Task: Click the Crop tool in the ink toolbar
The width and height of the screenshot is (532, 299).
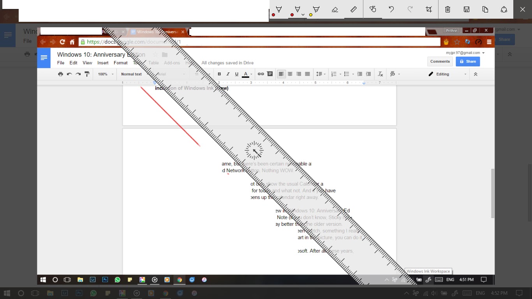Action: click(x=428, y=9)
